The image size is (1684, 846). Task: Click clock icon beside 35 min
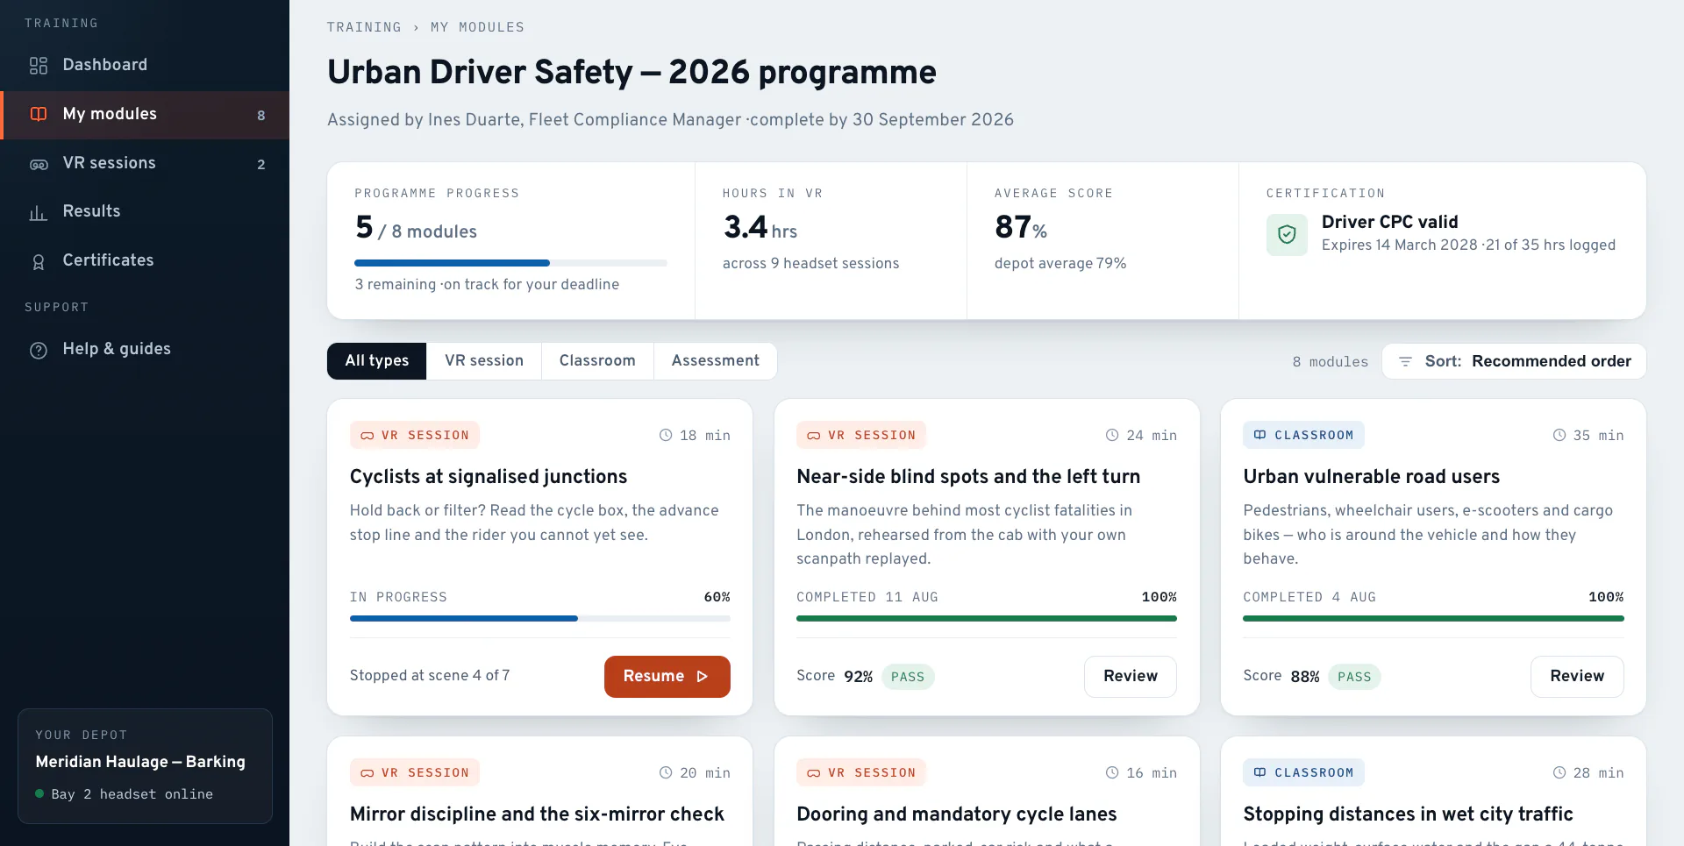point(1559,435)
